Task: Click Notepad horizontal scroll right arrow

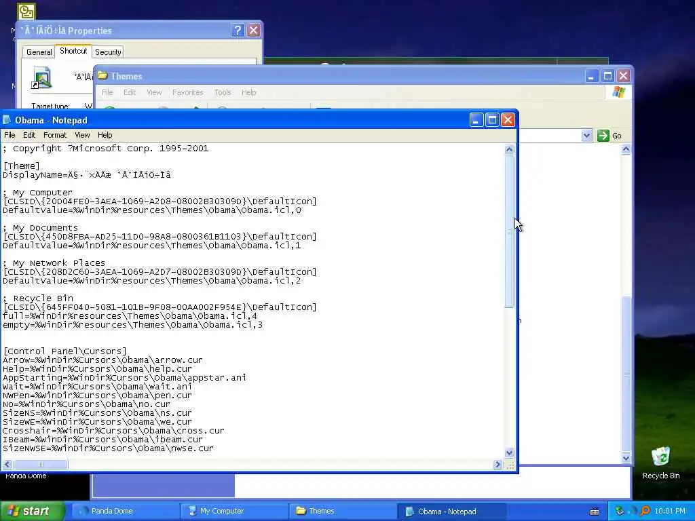Action: pyautogui.click(x=497, y=464)
